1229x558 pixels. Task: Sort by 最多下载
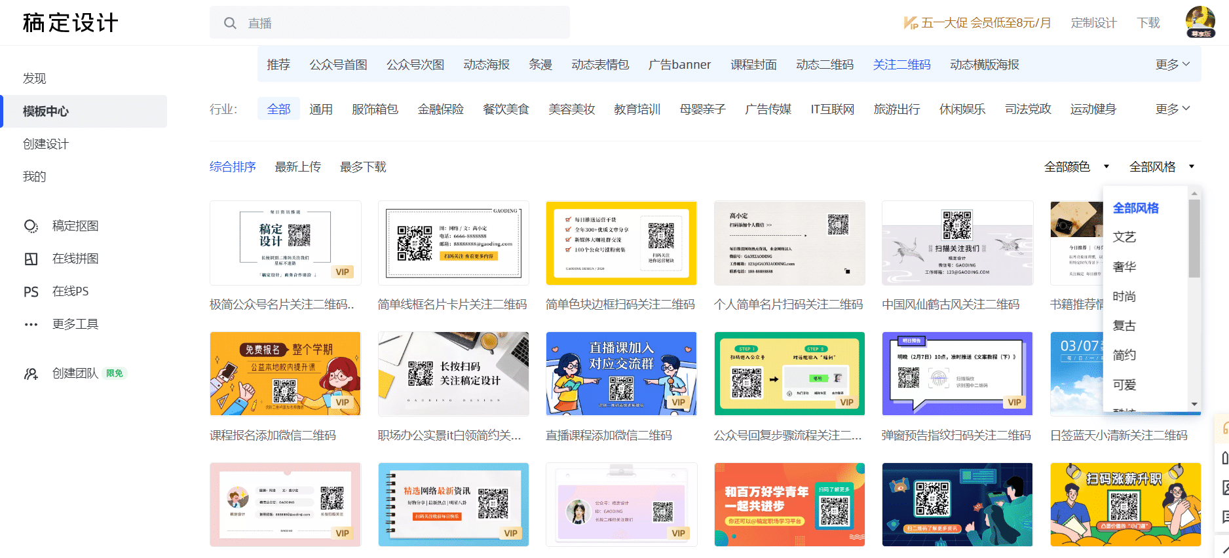pyautogui.click(x=363, y=166)
